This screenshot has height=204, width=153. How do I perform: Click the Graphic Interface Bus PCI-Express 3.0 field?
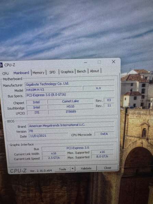78,148
